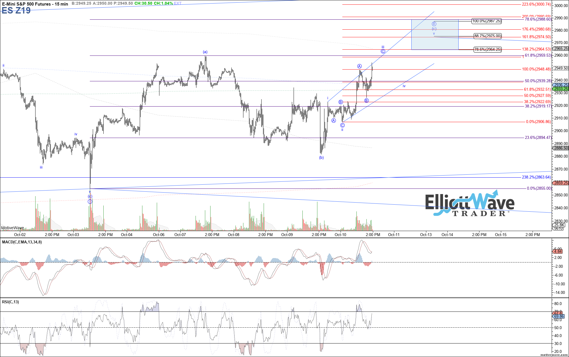Select the 23.6%(2894.47) purple level label
The width and height of the screenshot is (569, 357).
click(538, 137)
